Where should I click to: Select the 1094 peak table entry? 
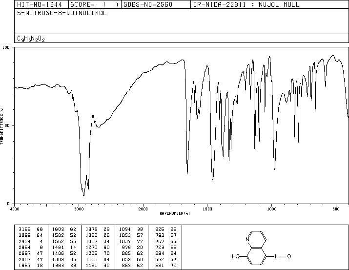pyautogui.click(x=131, y=229)
